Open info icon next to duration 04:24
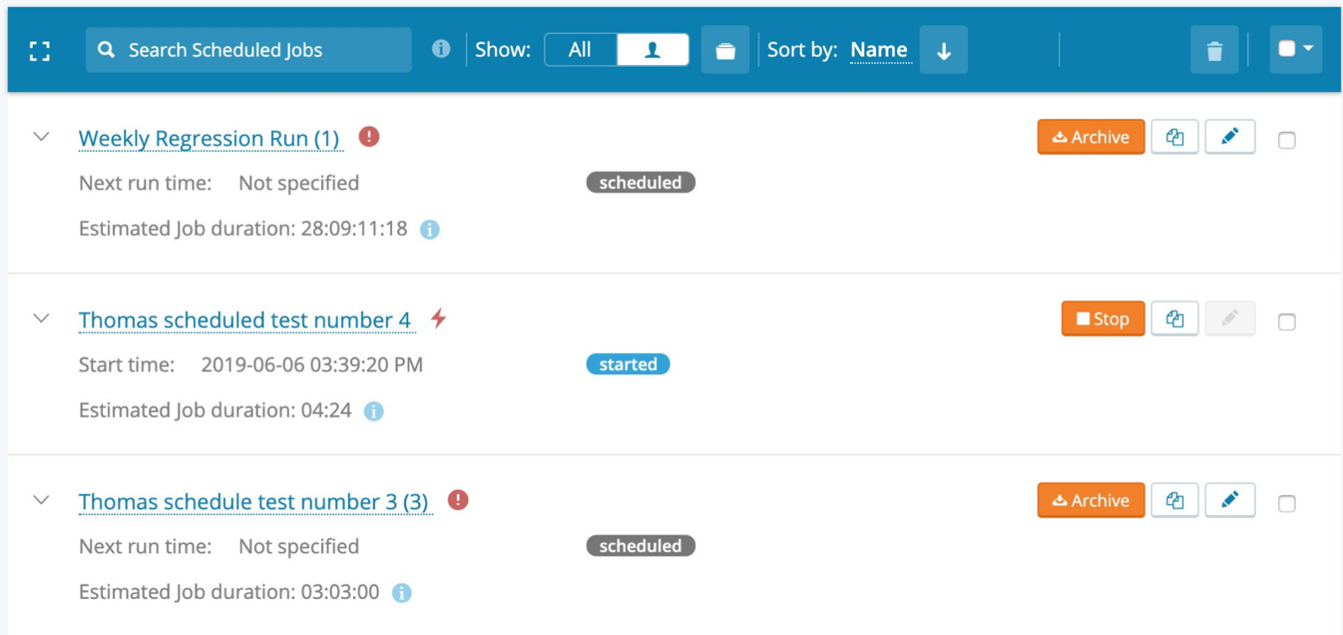The height and width of the screenshot is (635, 1343). 373,411
